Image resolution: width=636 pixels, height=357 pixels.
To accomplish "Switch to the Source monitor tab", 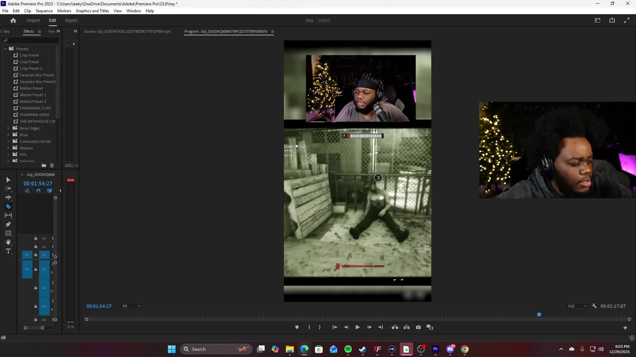I will [127, 31].
